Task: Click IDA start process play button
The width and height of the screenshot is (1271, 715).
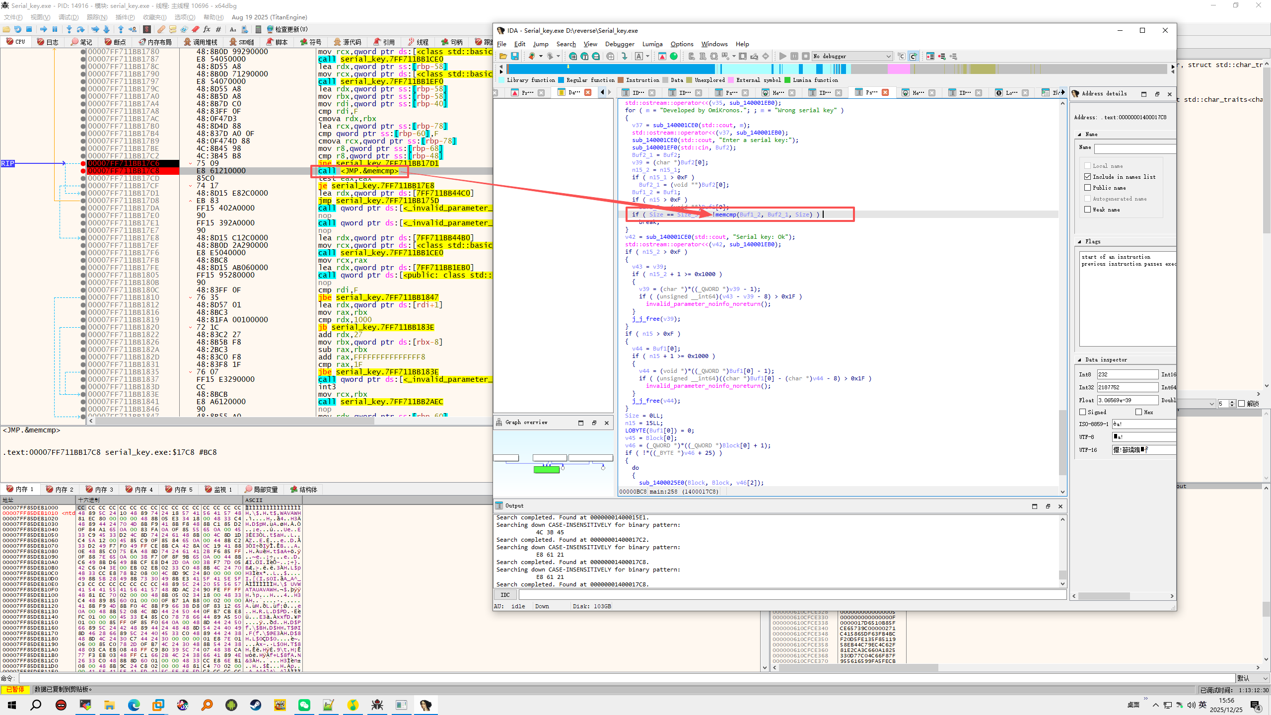Action: [x=783, y=56]
